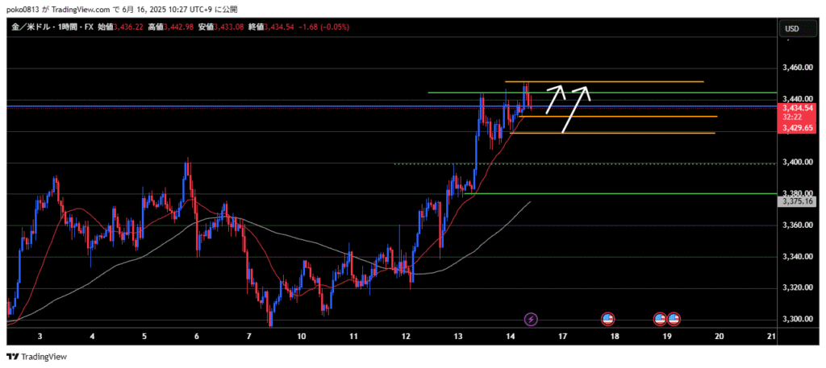
Task: Click date 10 on the time axis
Action: (x=301, y=337)
